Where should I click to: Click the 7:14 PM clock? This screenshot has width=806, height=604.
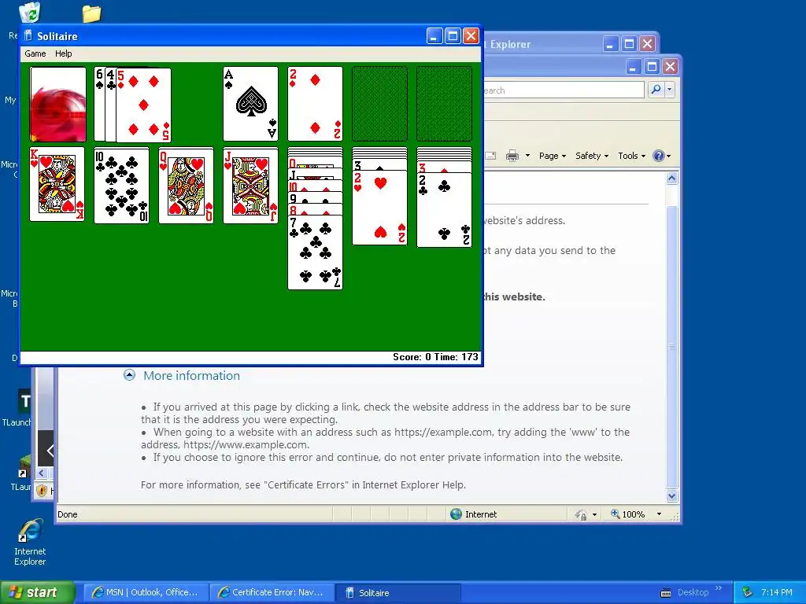click(777, 592)
